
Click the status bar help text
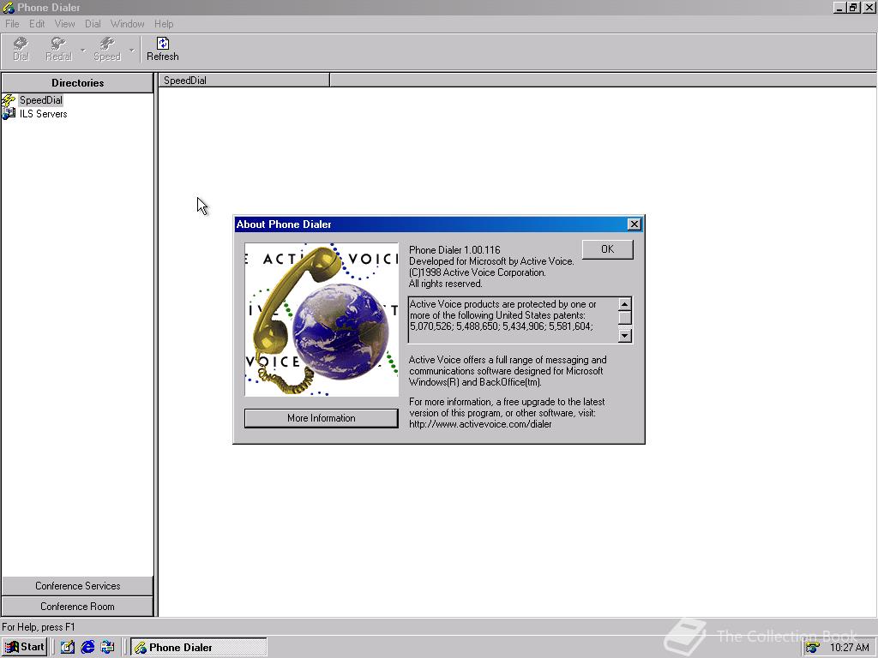point(38,626)
